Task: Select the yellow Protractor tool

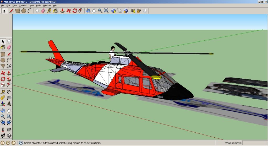Action: [x=3, y=98]
